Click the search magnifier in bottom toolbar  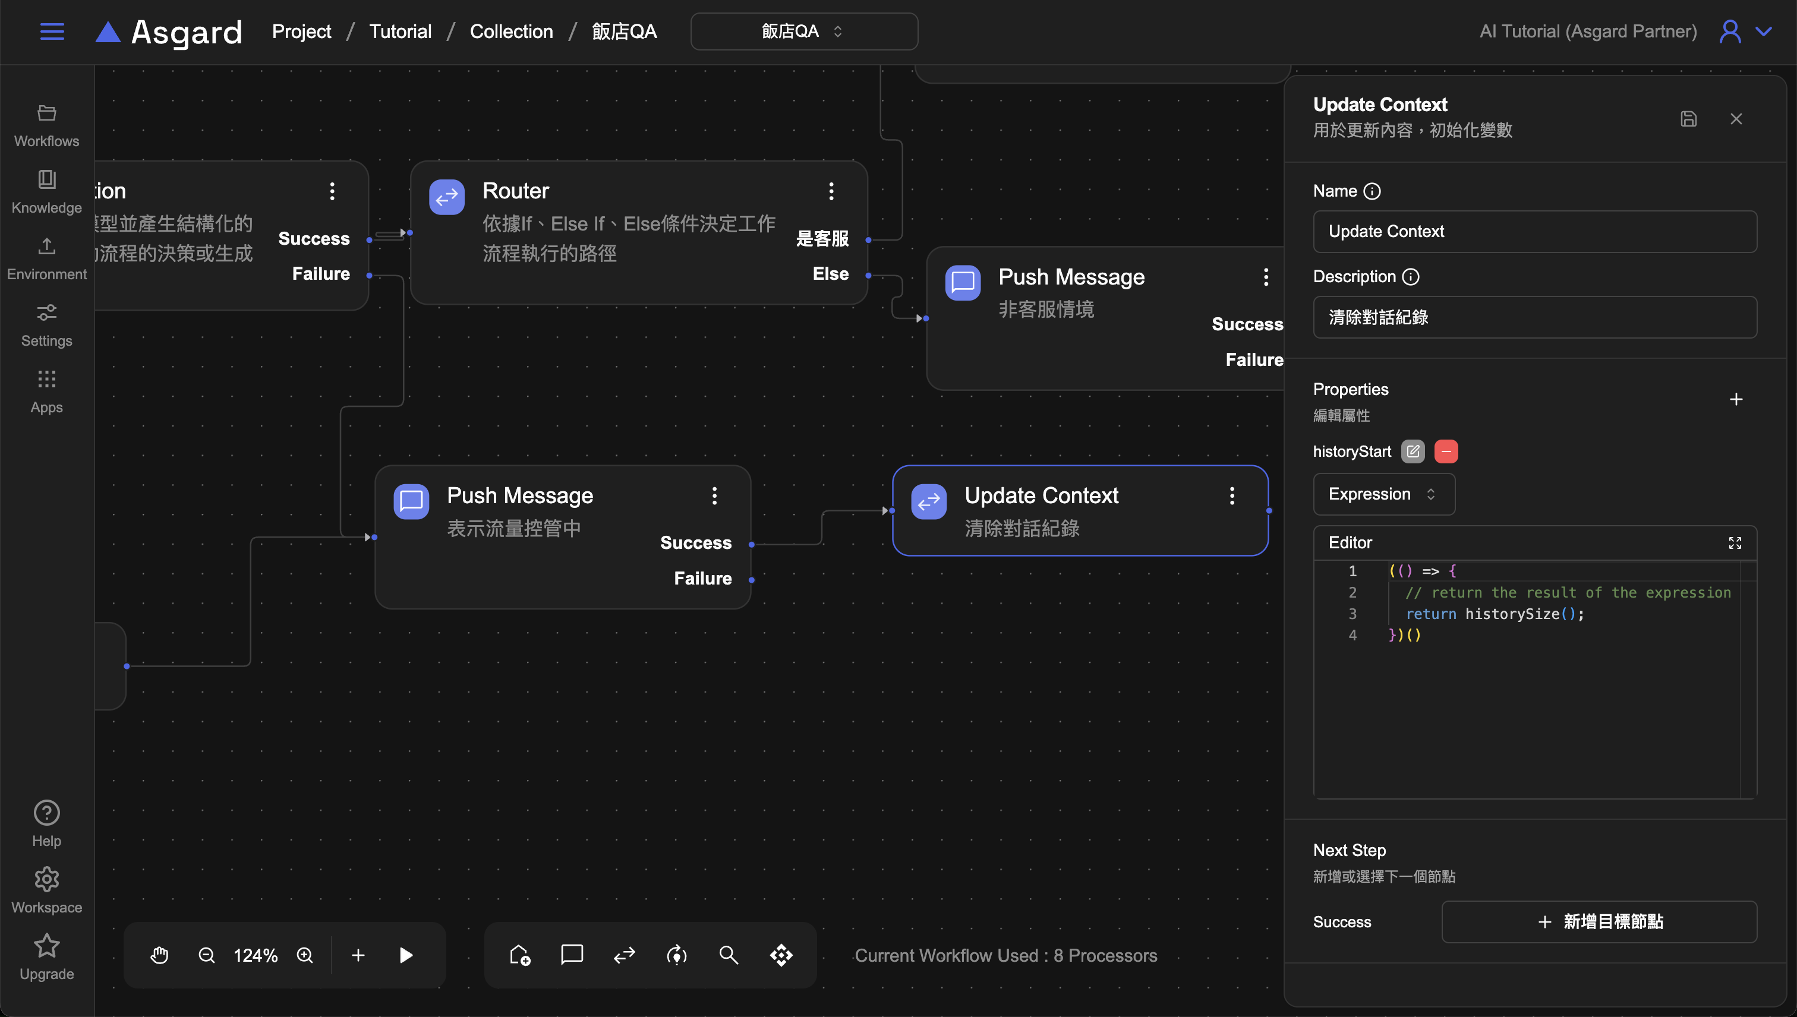[x=729, y=955]
